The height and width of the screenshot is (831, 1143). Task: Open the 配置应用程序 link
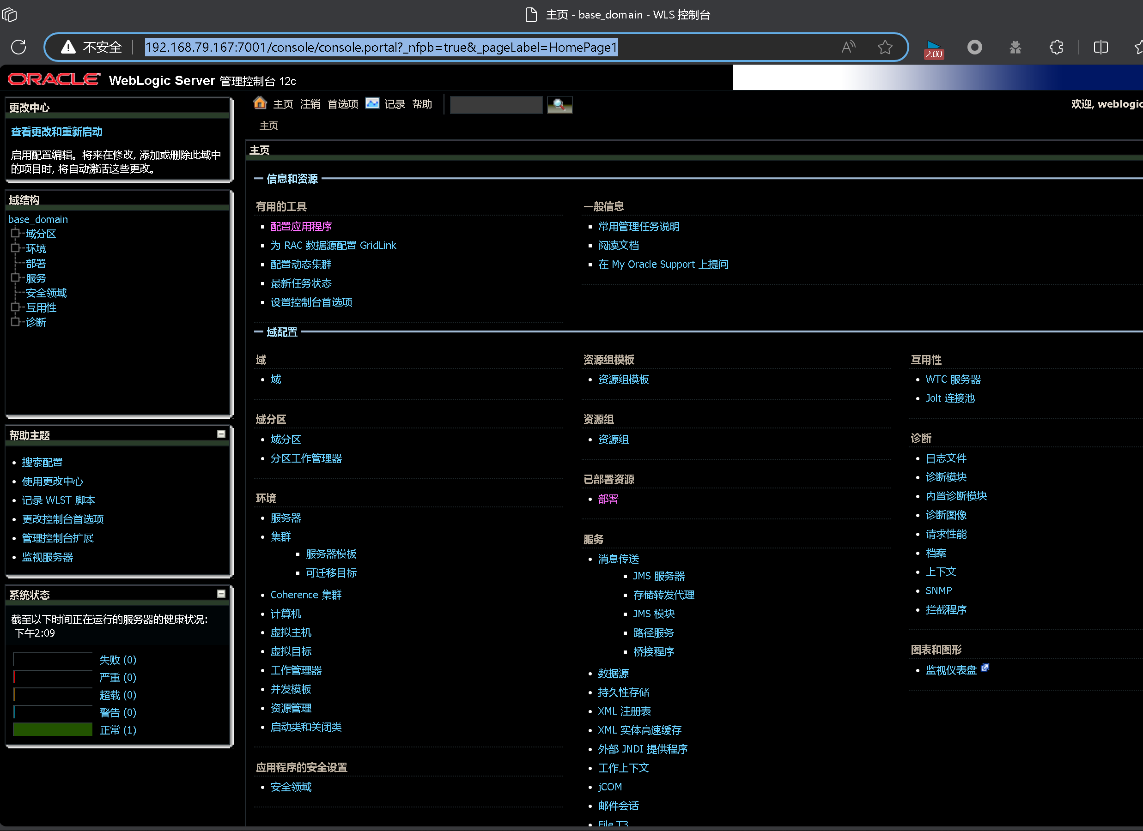(301, 227)
